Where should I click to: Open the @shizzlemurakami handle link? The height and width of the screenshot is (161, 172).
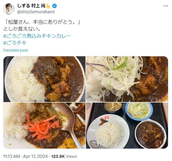pos(36,12)
